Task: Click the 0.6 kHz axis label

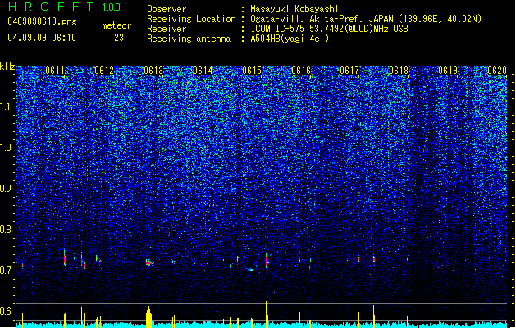Action: coord(7,312)
